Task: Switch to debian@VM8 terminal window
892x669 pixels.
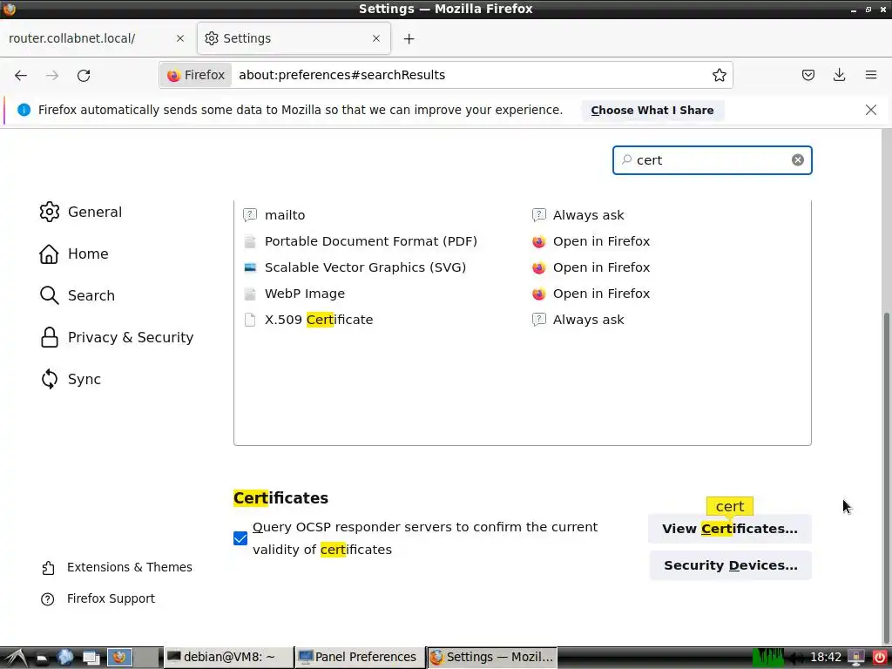Action: click(x=229, y=657)
